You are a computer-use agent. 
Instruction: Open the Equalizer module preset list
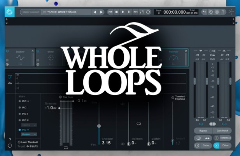tap(7, 60)
